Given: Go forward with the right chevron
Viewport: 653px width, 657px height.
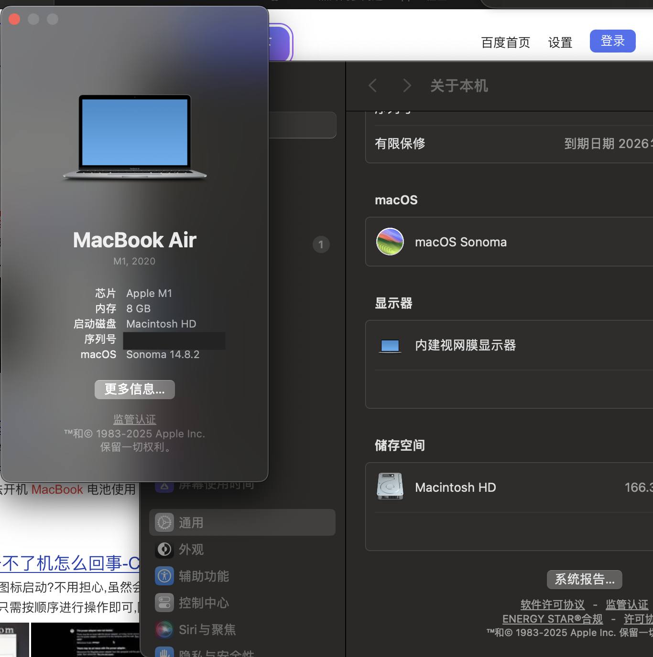Looking at the screenshot, I should tap(407, 86).
